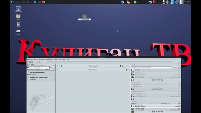Open the IPOD drive desktop icon

pos(18,32)
